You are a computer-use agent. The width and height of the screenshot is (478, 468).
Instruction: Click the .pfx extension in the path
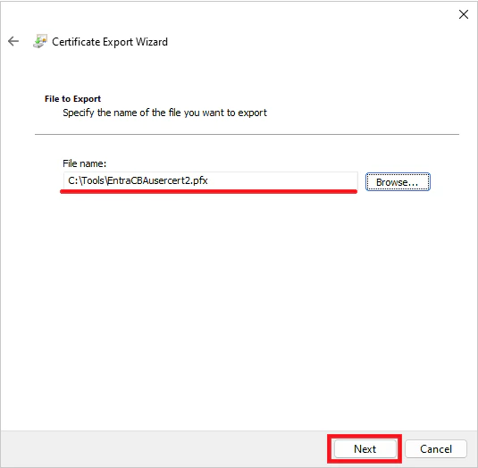pos(200,180)
